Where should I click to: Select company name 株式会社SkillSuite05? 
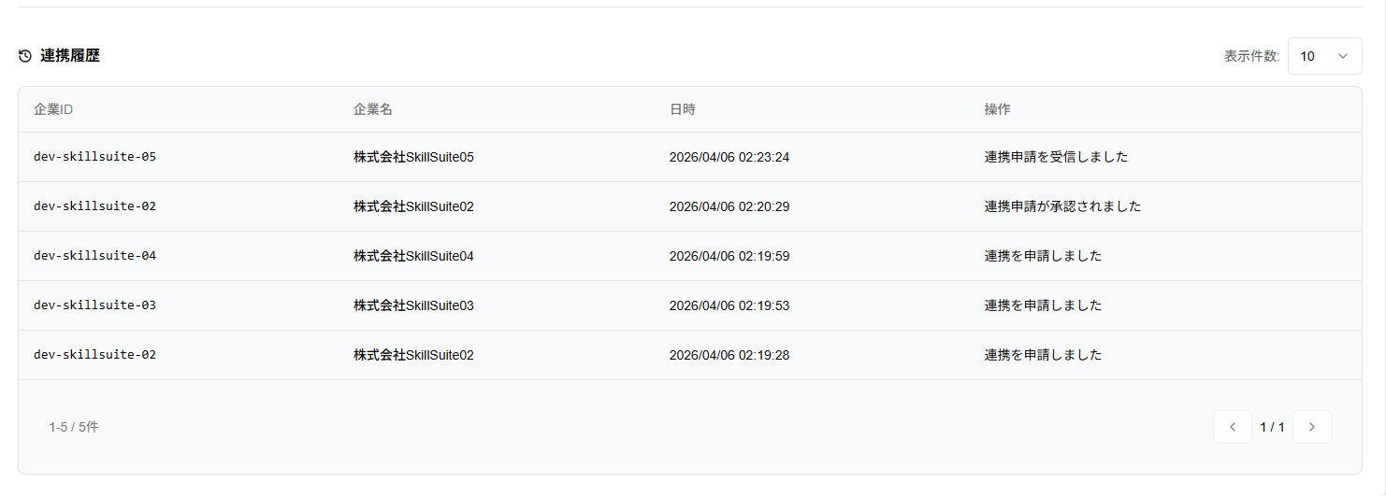(x=413, y=157)
